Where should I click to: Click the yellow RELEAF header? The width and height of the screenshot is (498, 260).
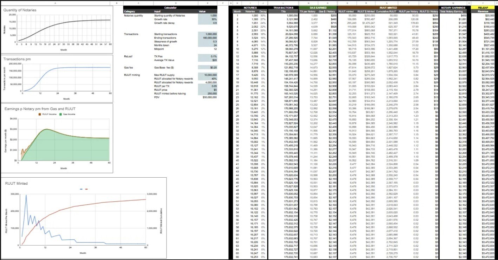click(x=484, y=8)
